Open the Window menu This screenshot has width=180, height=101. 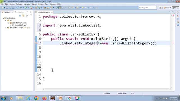tap(53, 4)
